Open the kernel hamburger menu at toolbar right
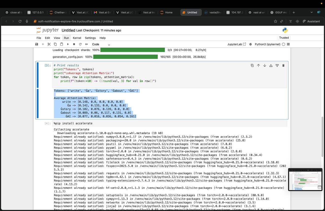The image size is (325, 211). [288, 44]
